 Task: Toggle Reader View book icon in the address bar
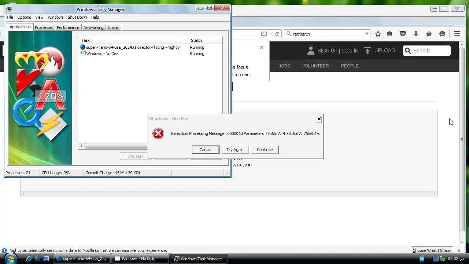(263, 34)
